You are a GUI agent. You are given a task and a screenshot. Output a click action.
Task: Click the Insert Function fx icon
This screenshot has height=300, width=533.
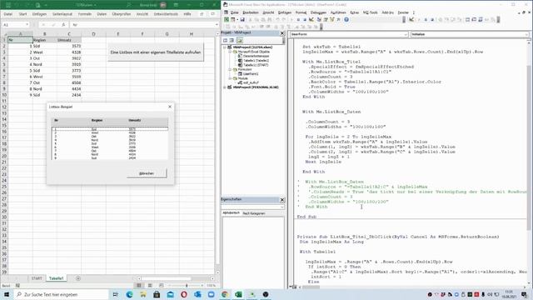click(x=63, y=25)
